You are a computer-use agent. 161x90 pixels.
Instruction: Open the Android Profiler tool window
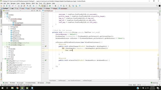(x=30, y=83)
